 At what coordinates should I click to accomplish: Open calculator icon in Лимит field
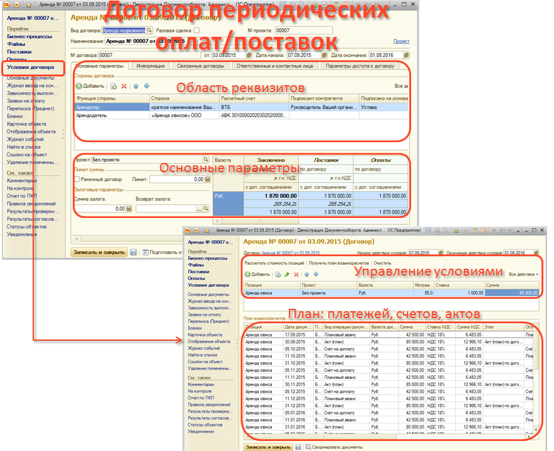pos(208,179)
